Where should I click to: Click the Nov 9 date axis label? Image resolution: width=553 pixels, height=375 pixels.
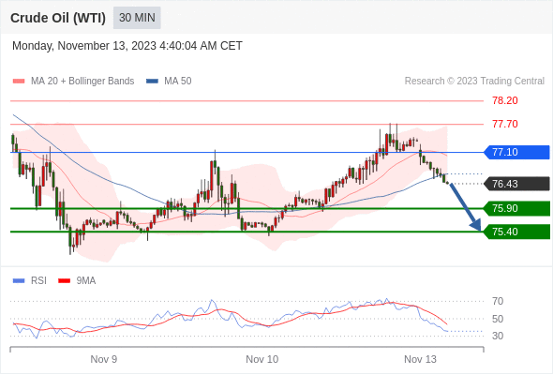(x=104, y=359)
